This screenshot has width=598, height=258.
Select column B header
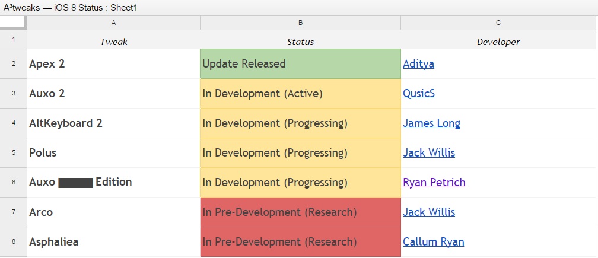(301, 23)
